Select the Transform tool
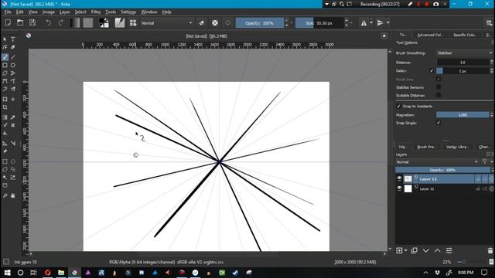Screen dimensions: 495x278 5,100
